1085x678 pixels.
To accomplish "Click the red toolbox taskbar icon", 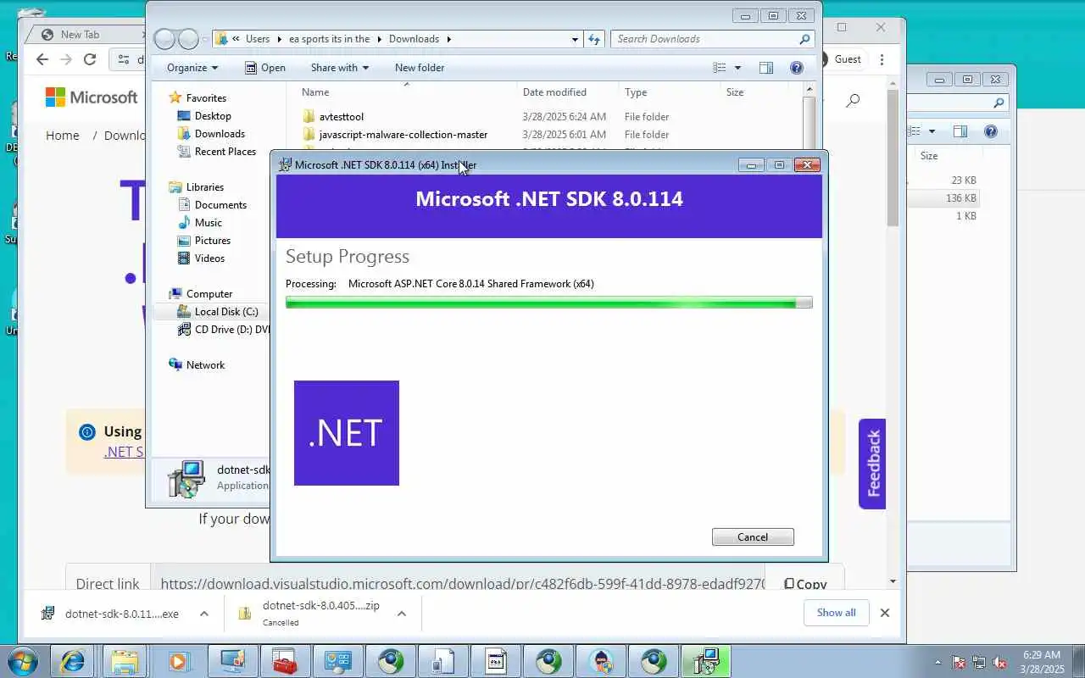I will pyautogui.click(x=284, y=661).
